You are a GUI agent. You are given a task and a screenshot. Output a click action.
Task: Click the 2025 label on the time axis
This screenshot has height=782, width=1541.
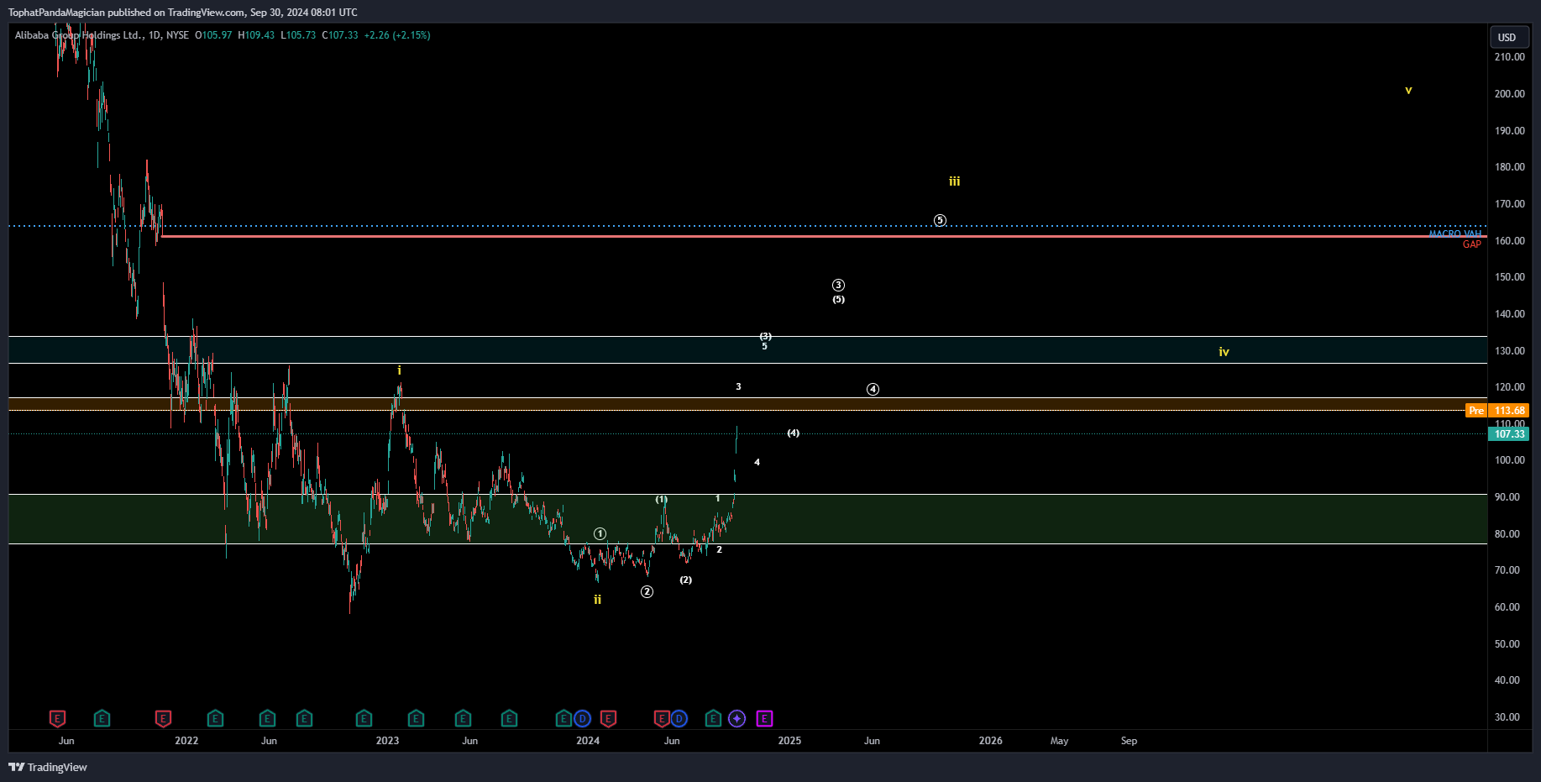[x=789, y=741]
